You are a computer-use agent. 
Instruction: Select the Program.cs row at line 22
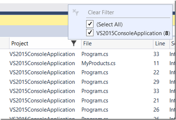(95, 73)
